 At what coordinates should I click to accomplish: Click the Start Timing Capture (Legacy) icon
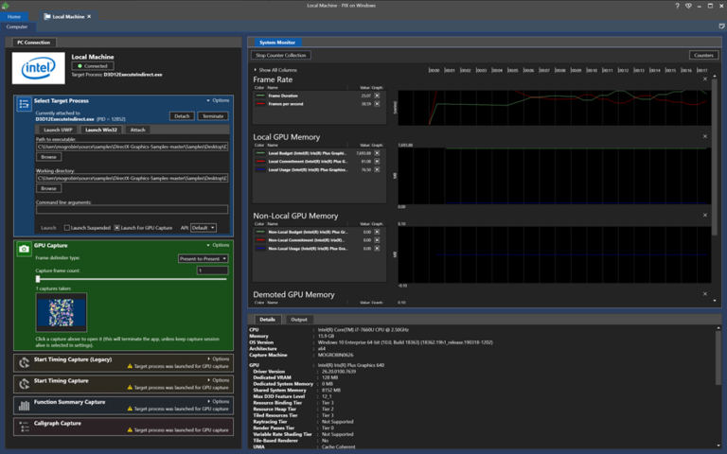24,363
